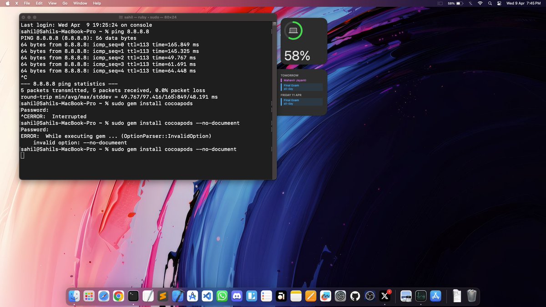Image resolution: width=546 pixels, height=307 pixels.
Task: Launch Google Chrome from the Dock
Action: (x=118, y=296)
